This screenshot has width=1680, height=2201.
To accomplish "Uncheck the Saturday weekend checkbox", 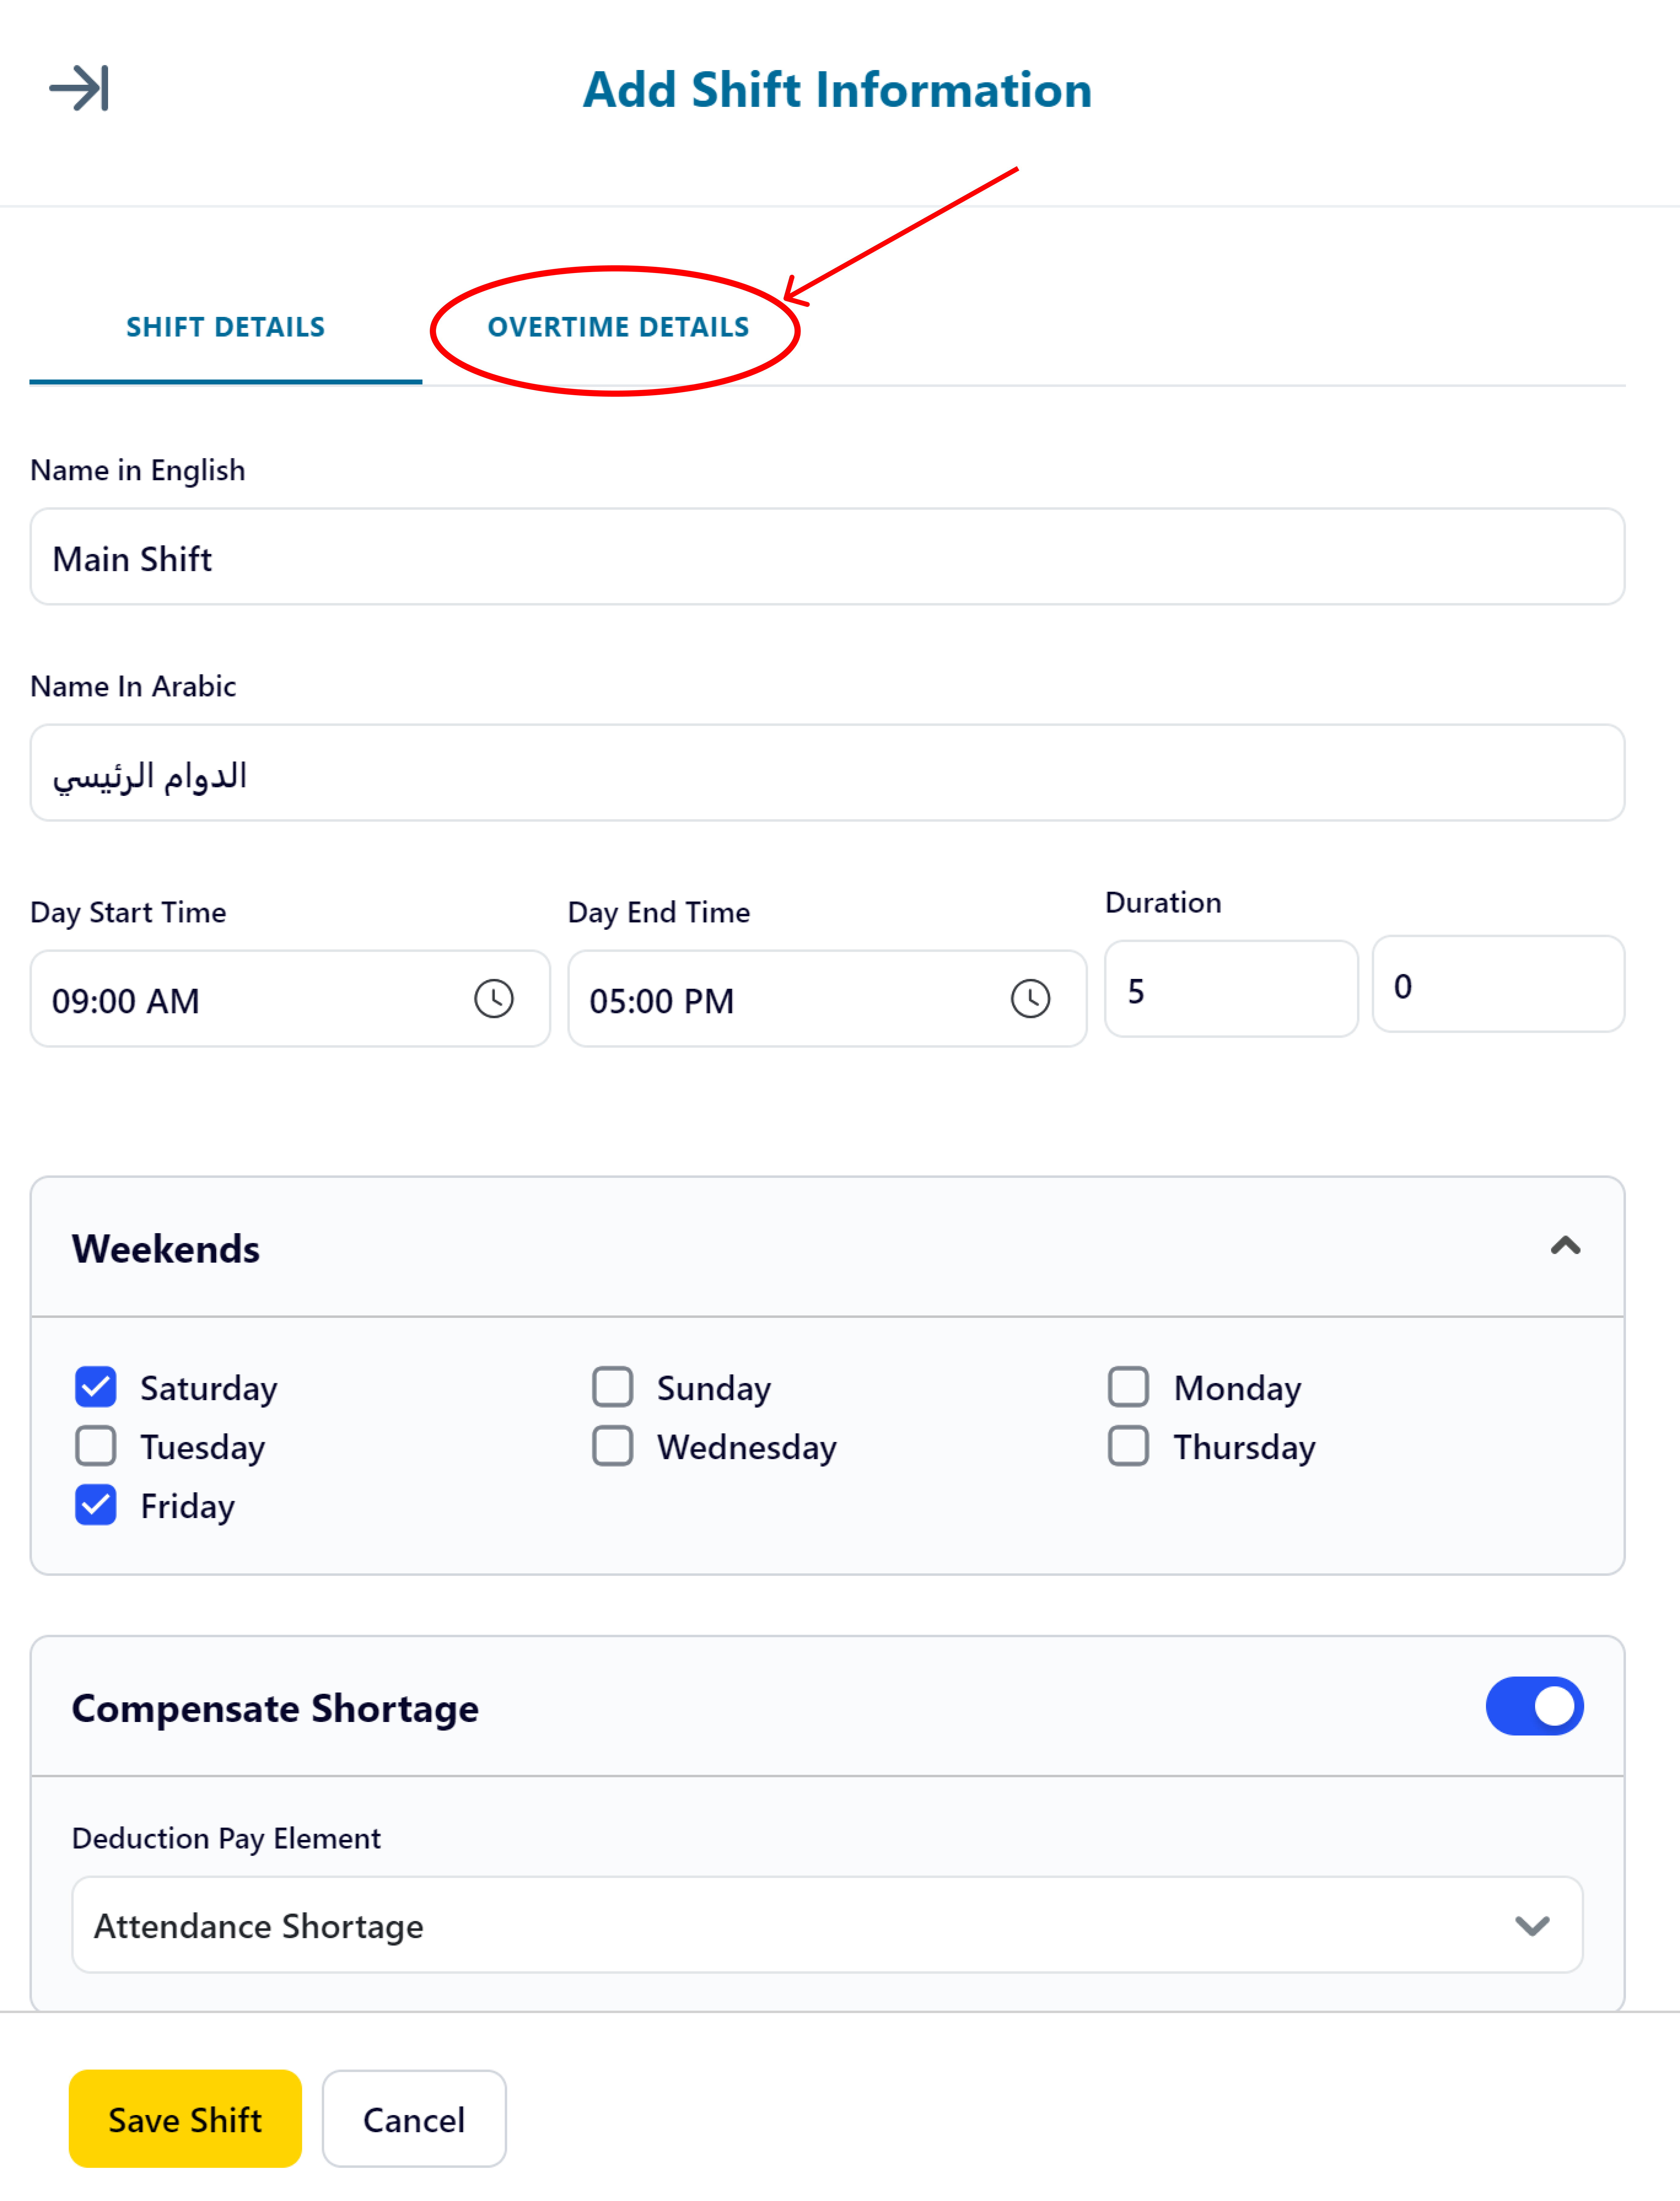I will point(96,1387).
